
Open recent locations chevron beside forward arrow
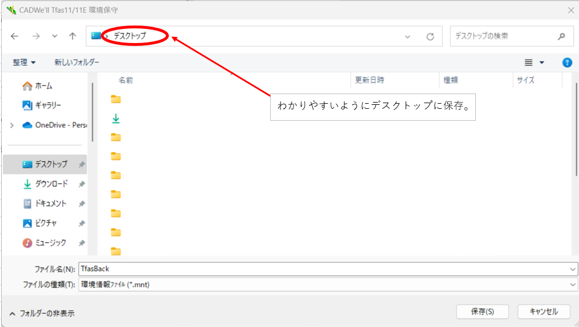click(54, 36)
